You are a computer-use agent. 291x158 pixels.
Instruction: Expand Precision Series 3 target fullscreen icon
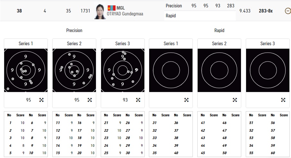tap(138, 100)
